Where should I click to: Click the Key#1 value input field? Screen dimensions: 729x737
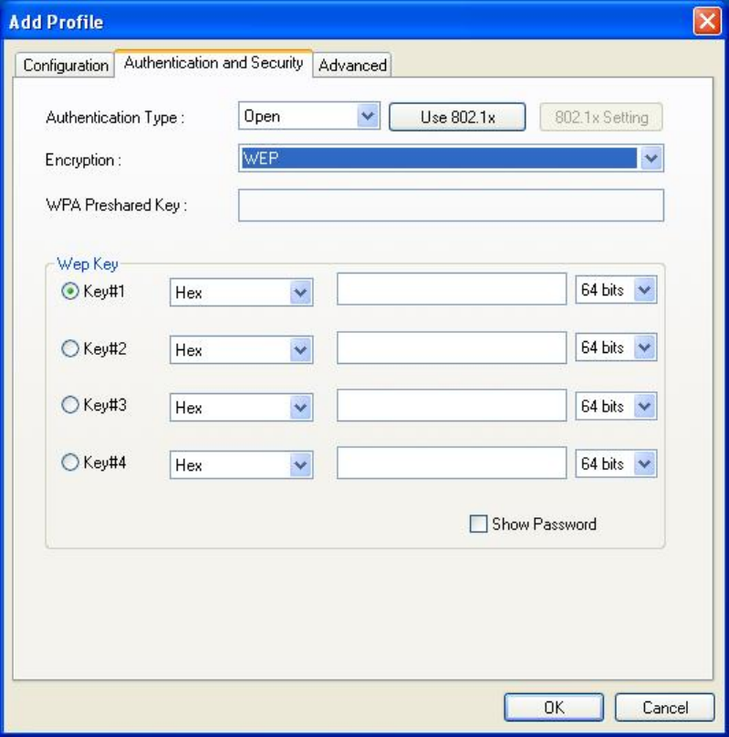[x=452, y=288]
